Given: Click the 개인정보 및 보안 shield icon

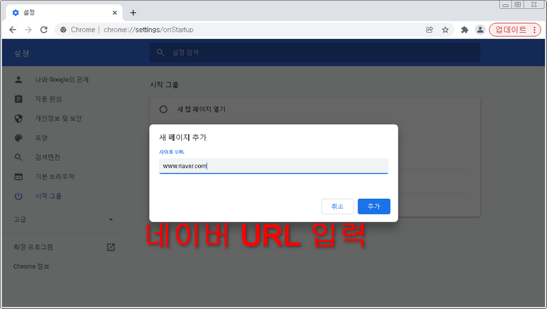Looking at the screenshot, I should pos(18,118).
